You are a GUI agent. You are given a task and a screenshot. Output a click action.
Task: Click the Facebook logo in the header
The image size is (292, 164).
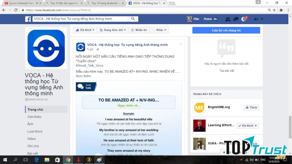click(28, 19)
